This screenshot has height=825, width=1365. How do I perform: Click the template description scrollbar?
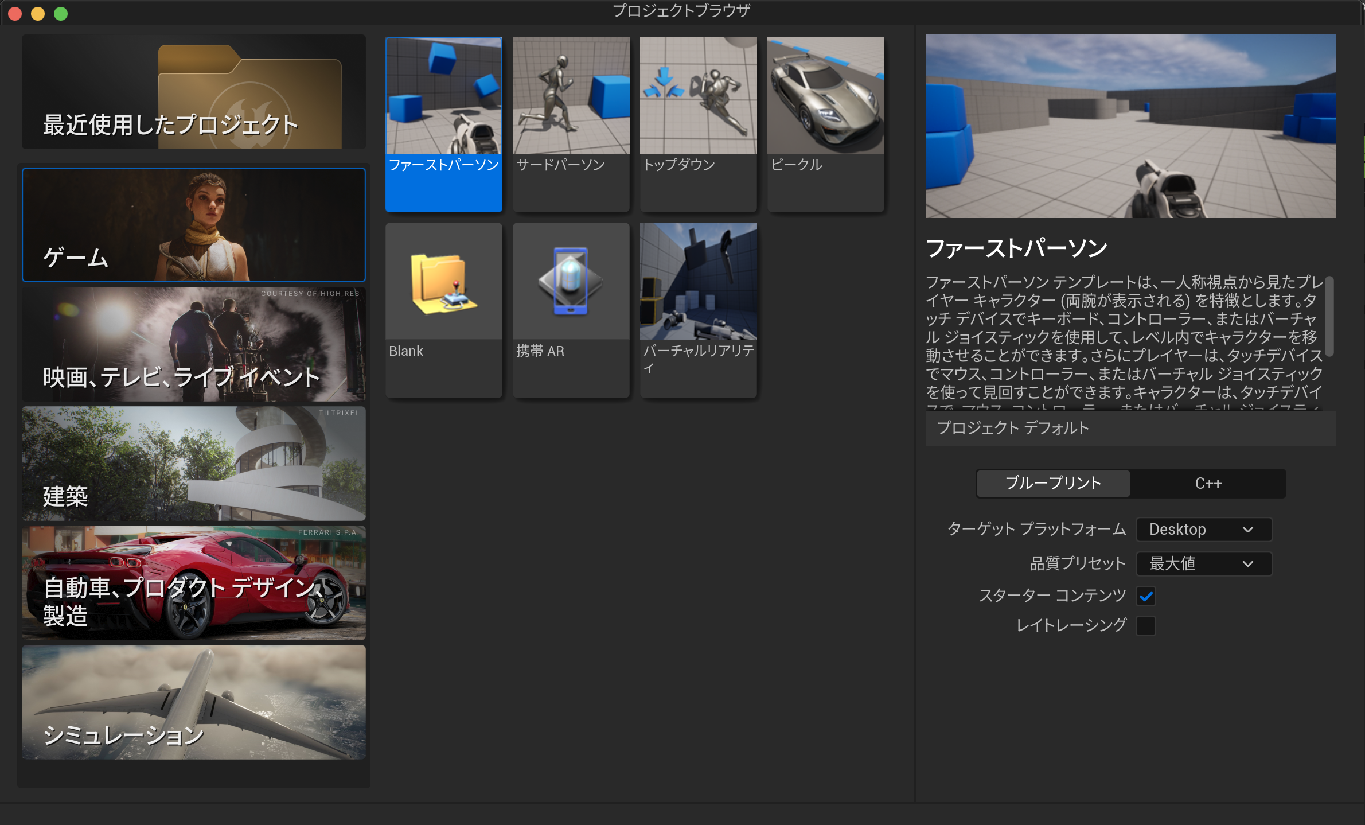point(1329,316)
